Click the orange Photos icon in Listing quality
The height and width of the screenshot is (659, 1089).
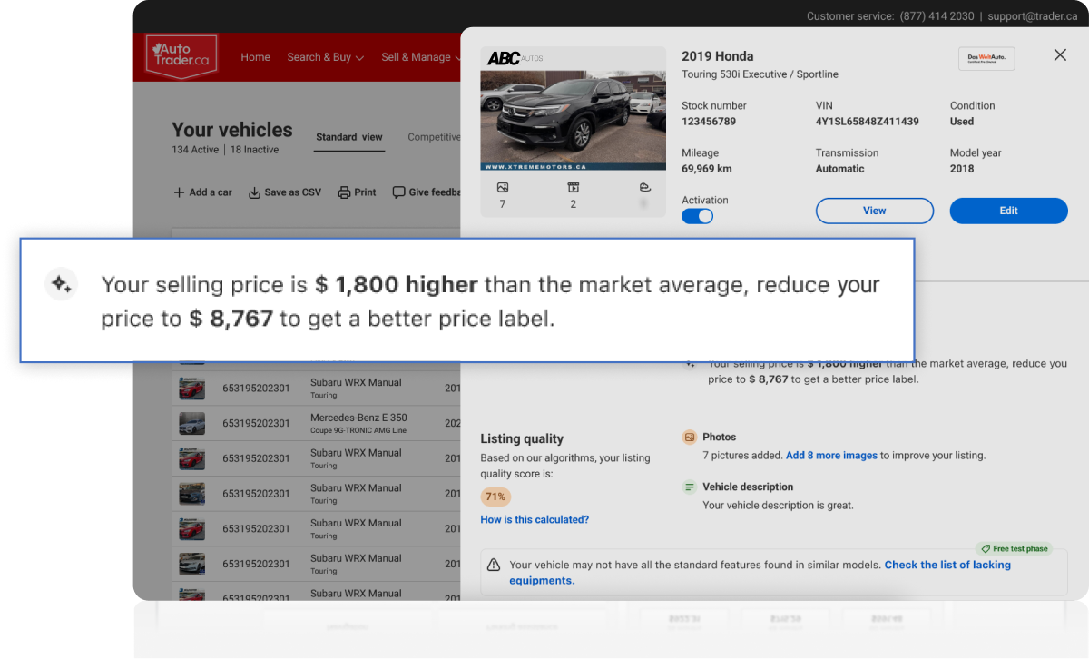tap(690, 437)
